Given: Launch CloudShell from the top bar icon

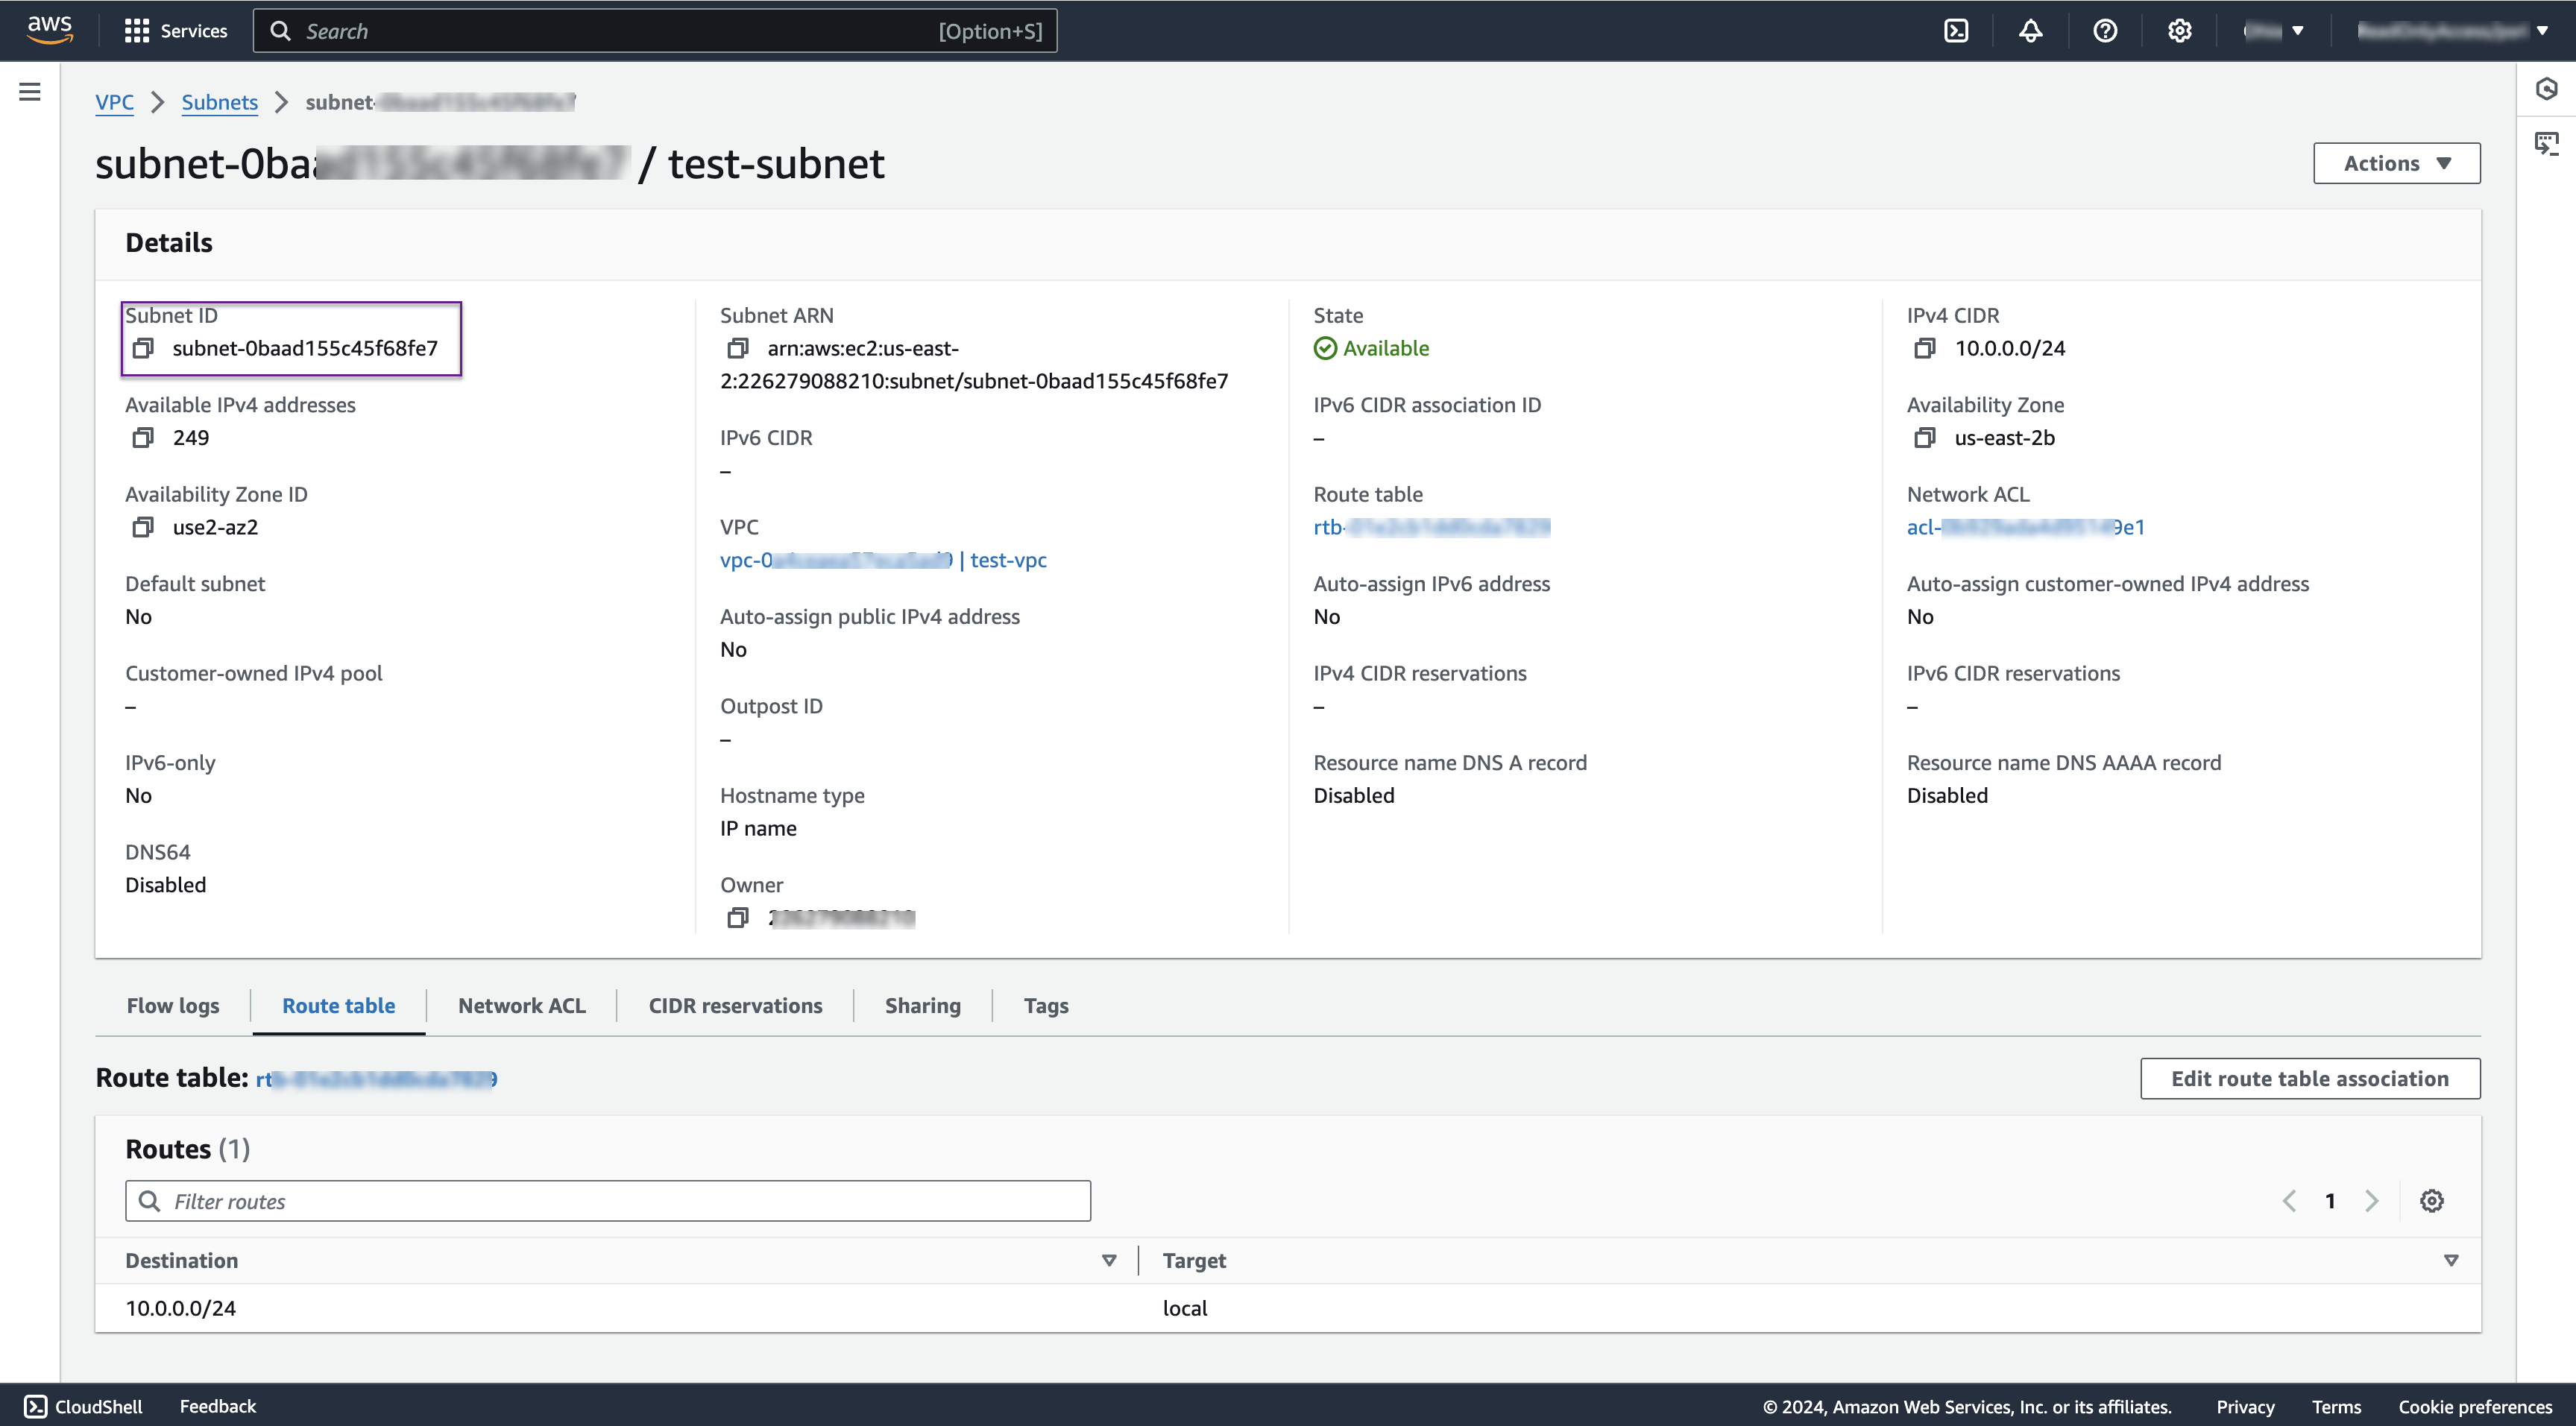Looking at the screenshot, I should [1956, 31].
